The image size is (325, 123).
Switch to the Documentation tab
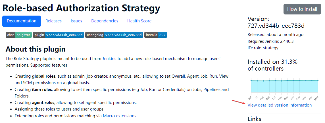click(x=22, y=21)
